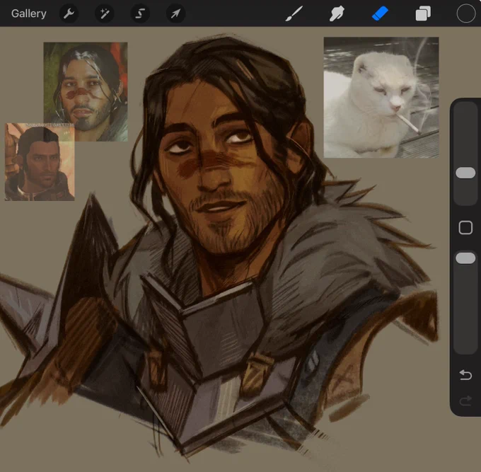481x472 pixels.
Task: Tap the square modify button on sidebar
Action: click(x=465, y=228)
